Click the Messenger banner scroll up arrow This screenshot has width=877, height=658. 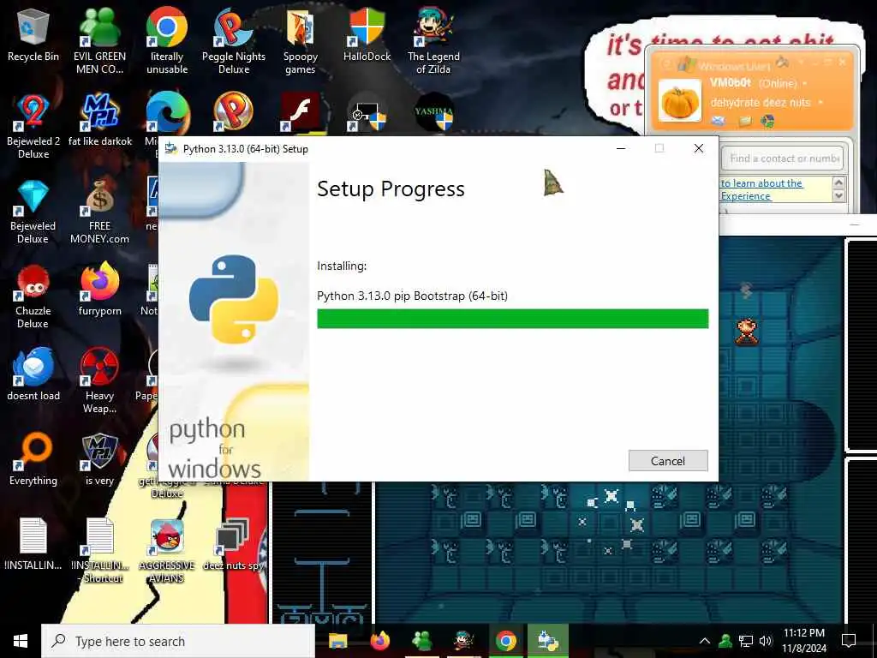click(x=838, y=182)
